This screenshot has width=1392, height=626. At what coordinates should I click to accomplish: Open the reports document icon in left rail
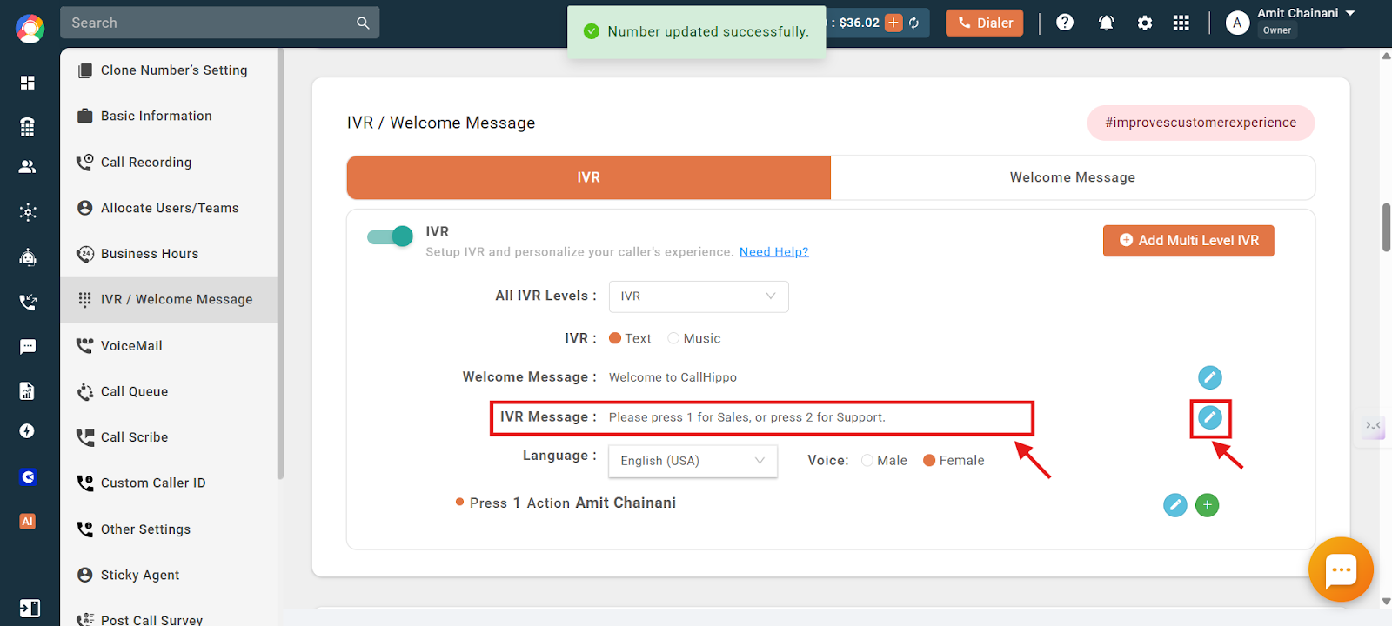pyautogui.click(x=28, y=391)
